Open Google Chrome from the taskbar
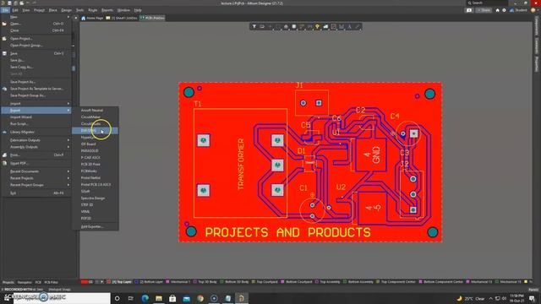 pos(200,298)
